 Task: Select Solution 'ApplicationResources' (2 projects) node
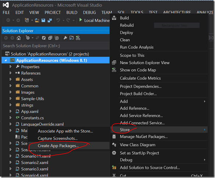point(50,54)
